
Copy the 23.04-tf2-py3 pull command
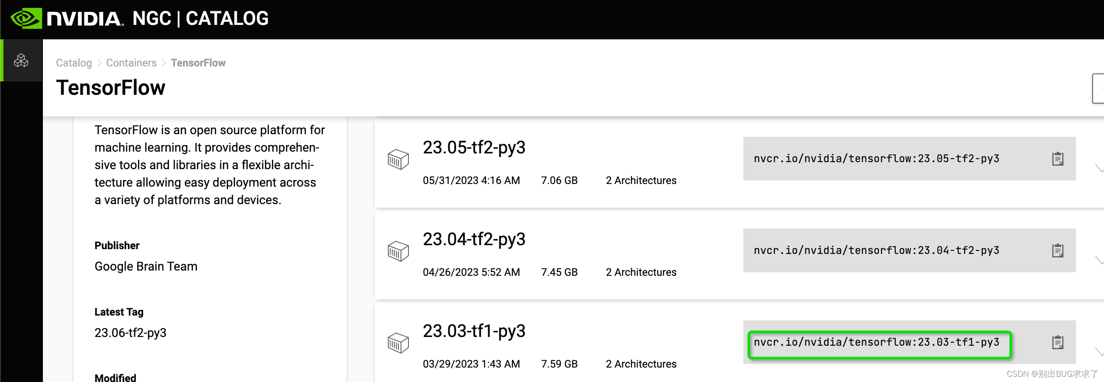[x=1059, y=250]
